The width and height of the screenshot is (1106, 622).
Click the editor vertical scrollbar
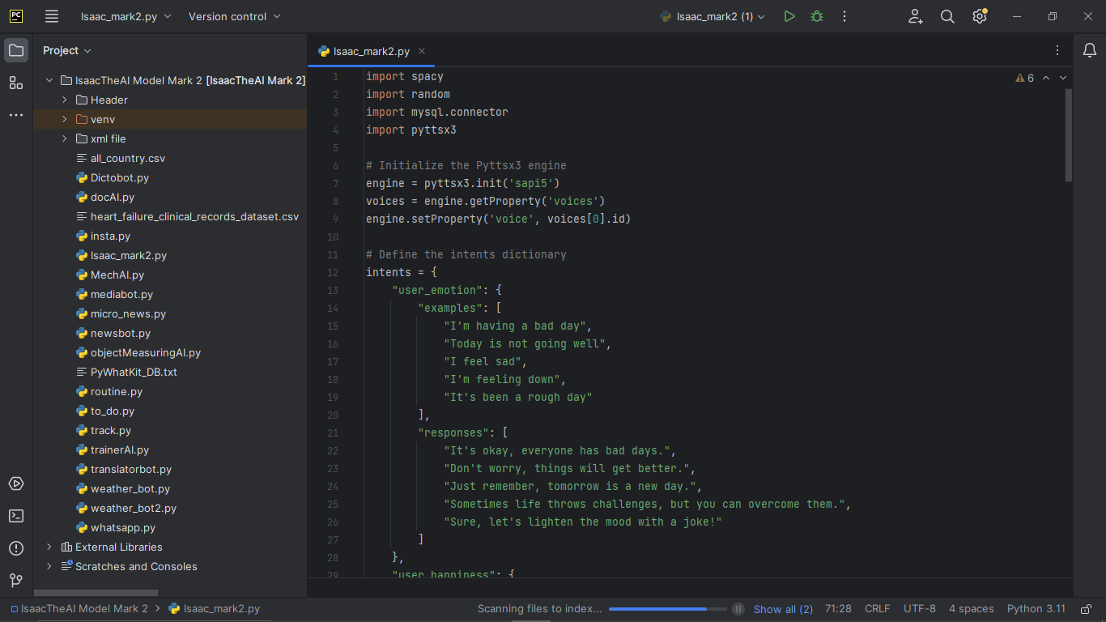click(1069, 135)
